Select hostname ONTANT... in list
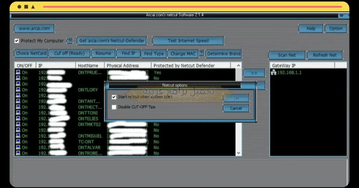The width and height of the screenshot is (359, 188). point(89,101)
